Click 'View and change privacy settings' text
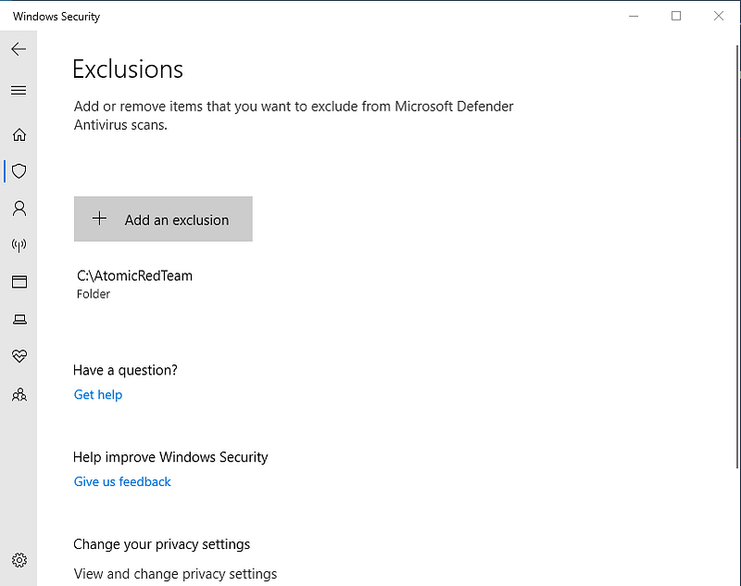This screenshot has width=741, height=586. coord(175,574)
